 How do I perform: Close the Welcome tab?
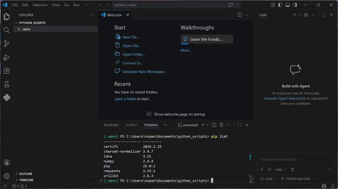click(x=128, y=15)
